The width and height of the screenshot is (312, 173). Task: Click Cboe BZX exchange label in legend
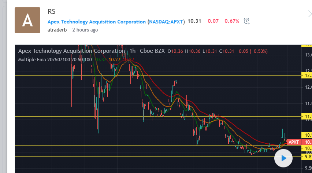152,51
